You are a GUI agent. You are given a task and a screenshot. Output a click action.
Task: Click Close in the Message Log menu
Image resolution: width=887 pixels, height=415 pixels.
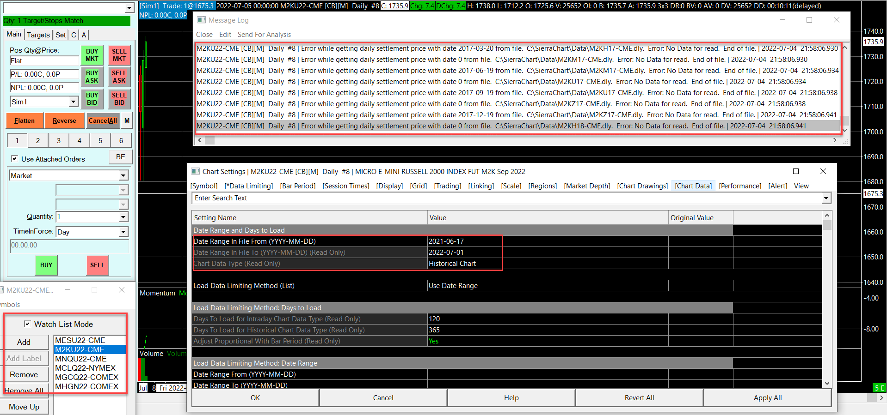click(x=204, y=35)
